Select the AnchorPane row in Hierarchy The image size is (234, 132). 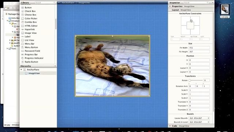click(x=38, y=70)
